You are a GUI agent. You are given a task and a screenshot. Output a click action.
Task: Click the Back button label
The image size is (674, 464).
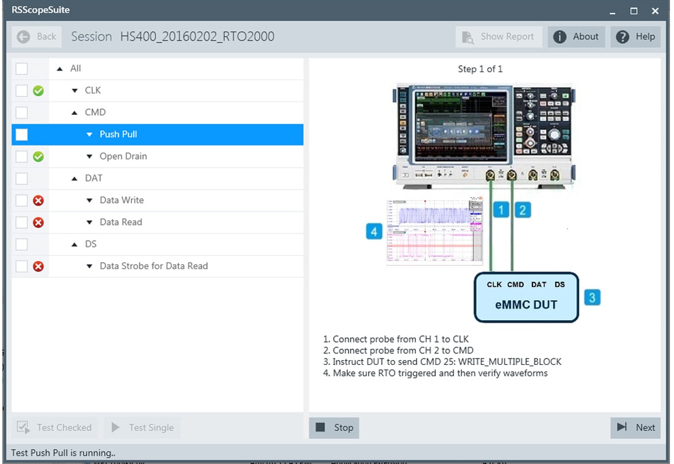pyautogui.click(x=46, y=37)
